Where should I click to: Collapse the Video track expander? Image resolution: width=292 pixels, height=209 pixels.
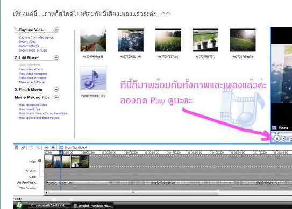[39, 161]
